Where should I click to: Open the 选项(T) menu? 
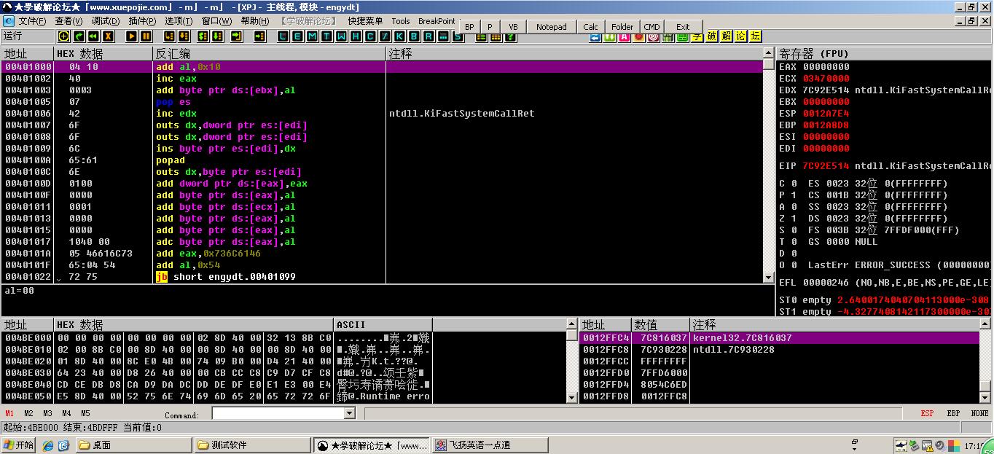click(179, 21)
